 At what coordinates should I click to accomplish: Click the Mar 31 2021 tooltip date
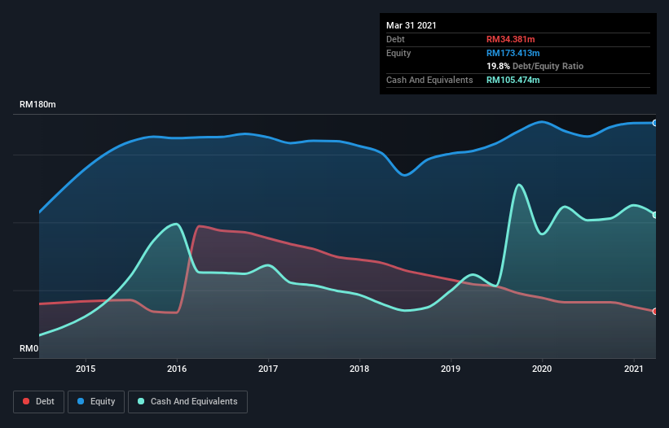(x=412, y=25)
